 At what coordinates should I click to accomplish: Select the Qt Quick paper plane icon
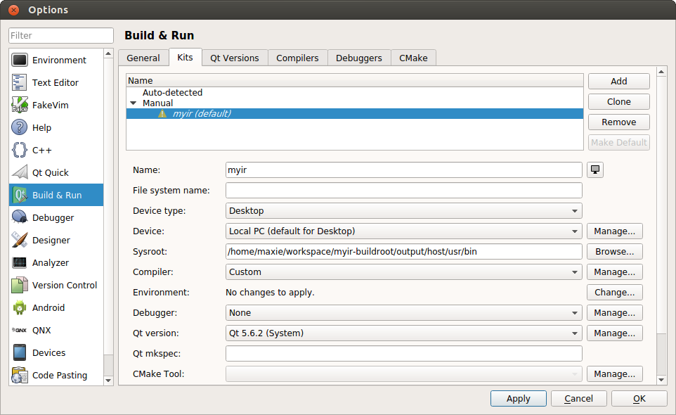[20, 173]
